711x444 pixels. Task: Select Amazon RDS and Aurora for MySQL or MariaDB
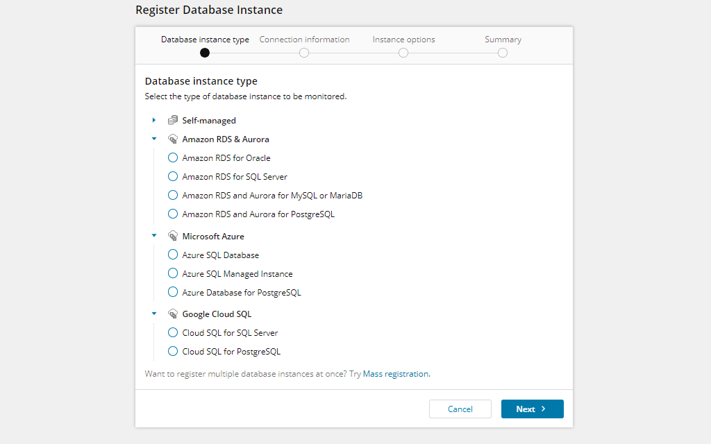[172, 195]
